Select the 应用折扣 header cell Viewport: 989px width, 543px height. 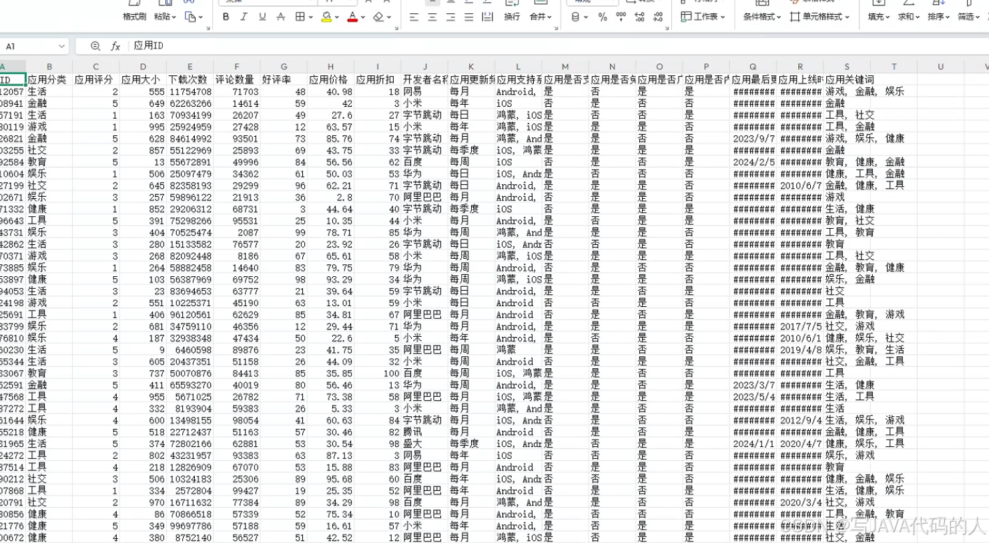378,79
